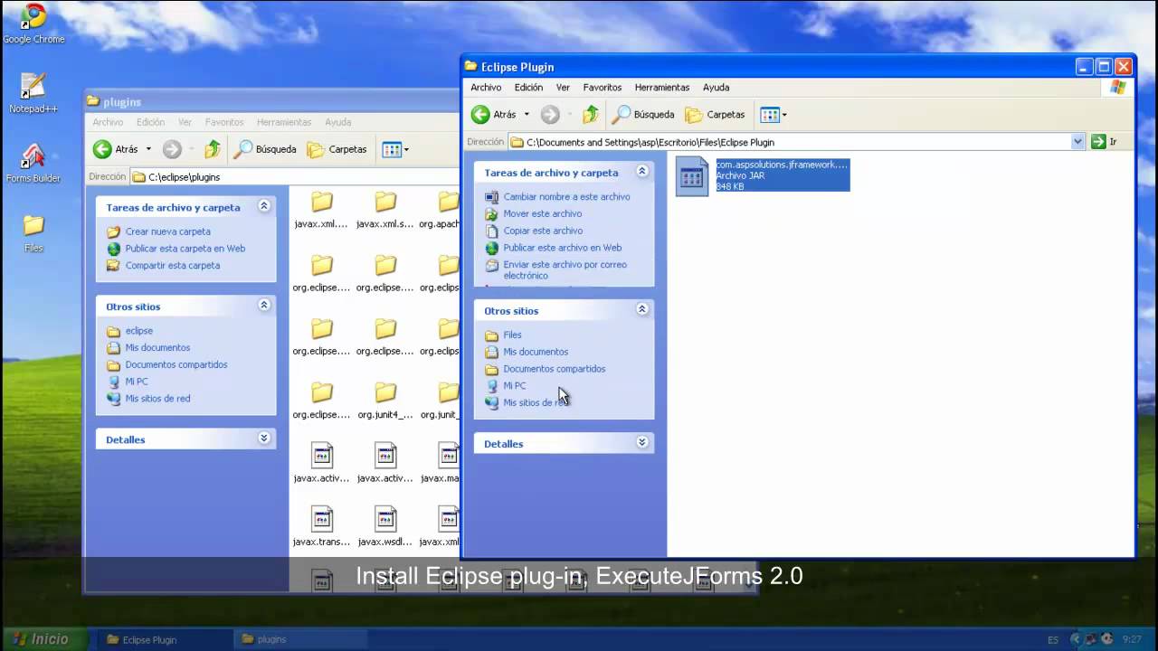
Task: Open Mis sitios de red in plugins window
Action: (x=157, y=399)
